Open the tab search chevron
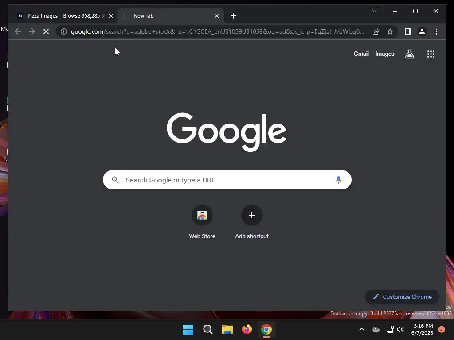Screen dimensions: 454x340 click(x=374, y=11)
